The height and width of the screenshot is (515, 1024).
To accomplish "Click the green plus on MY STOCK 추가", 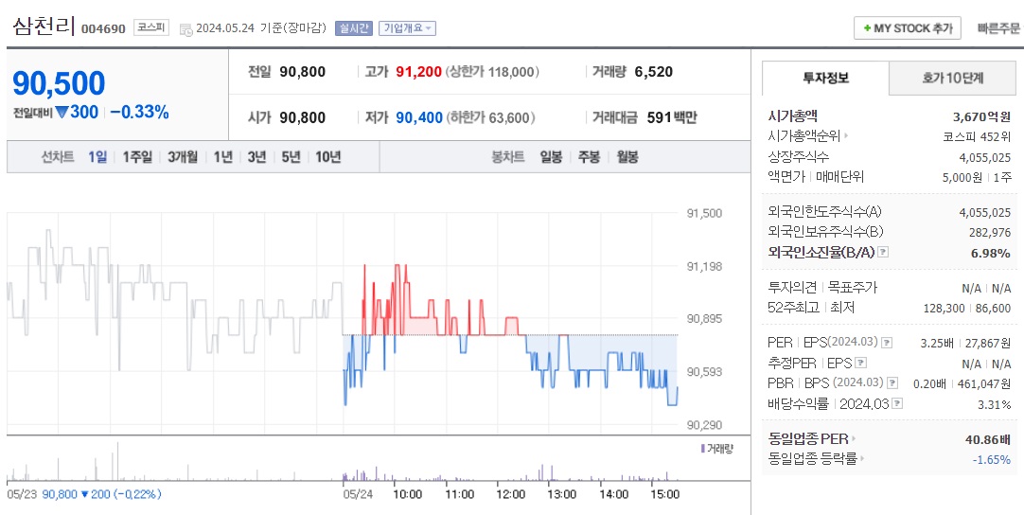I will coord(867,28).
